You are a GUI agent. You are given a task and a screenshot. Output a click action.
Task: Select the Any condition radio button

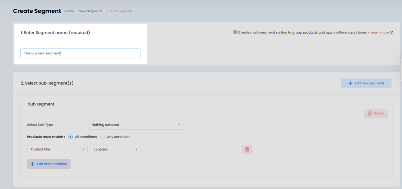pos(102,137)
